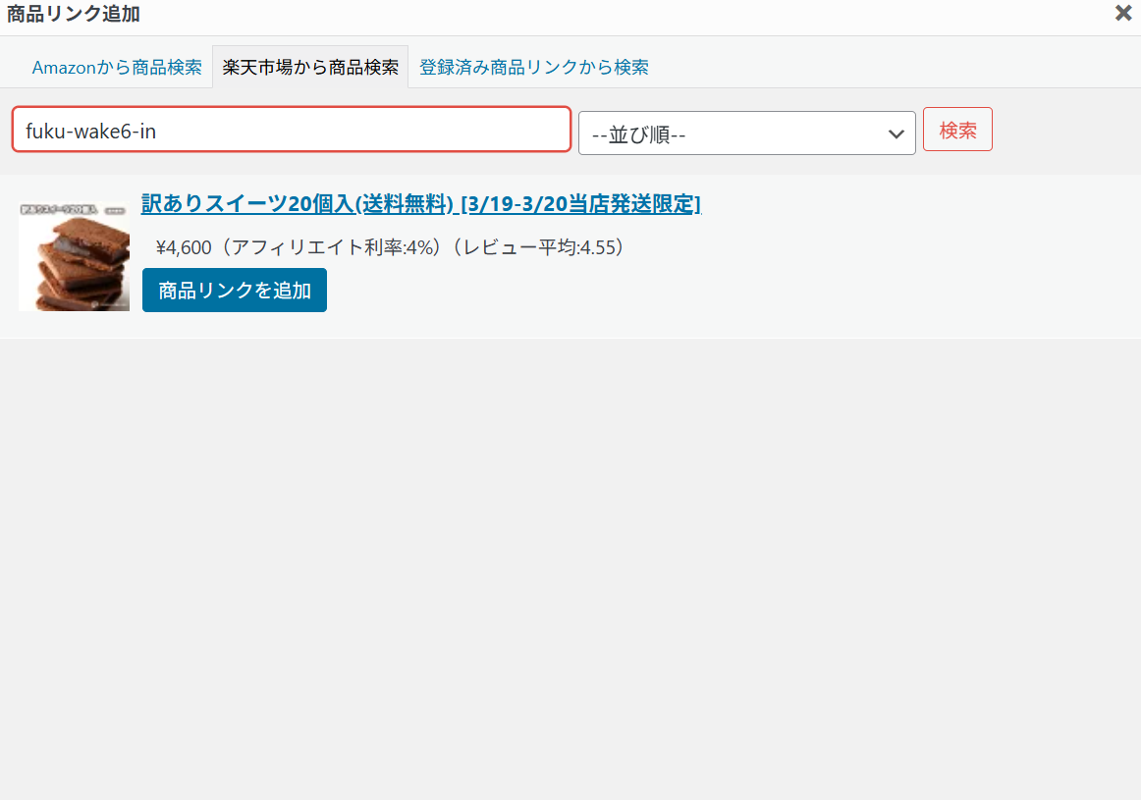Viewport: 1141px width, 800px height.
Task: Click the chocolate sweets product thumbnail
Action: coord(74,256)
